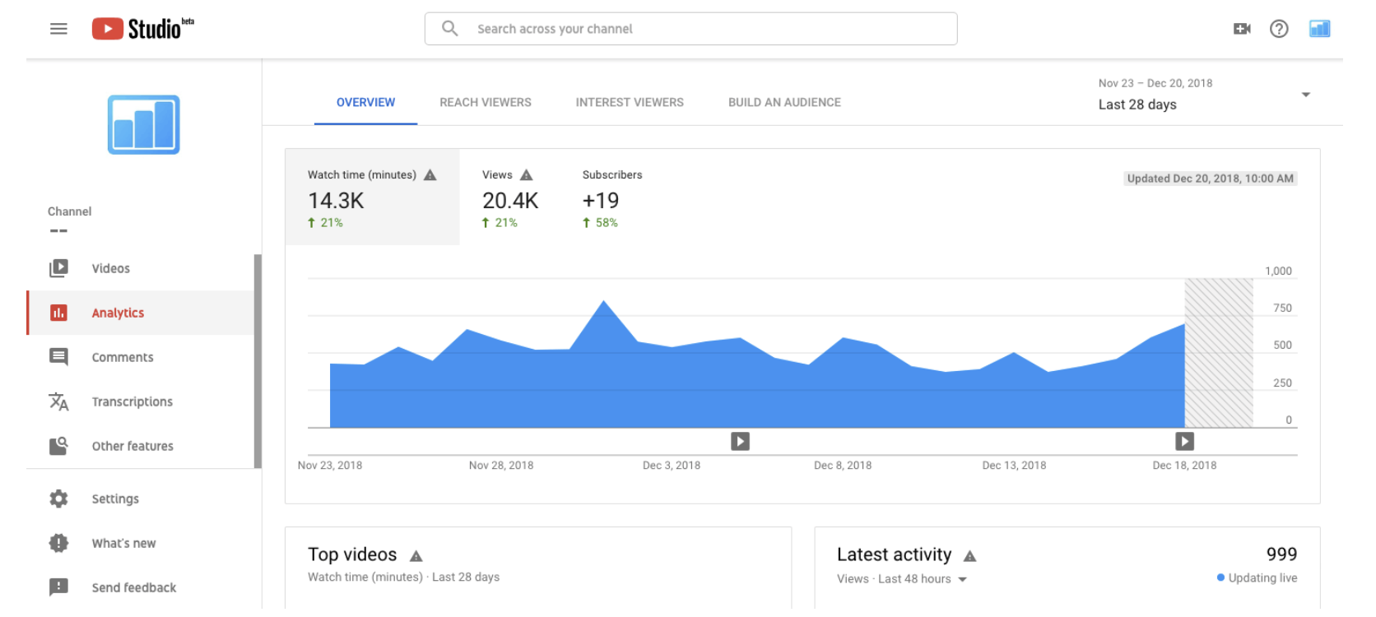This screenshot has height=617, width=1376.
Task: Click the search magnifier icon
Action: 449,29
